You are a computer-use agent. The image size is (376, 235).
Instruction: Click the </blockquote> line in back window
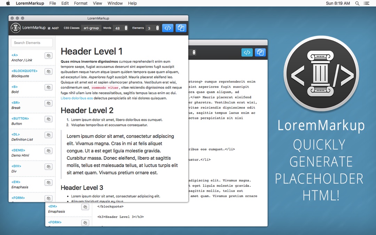click(x=111, y=206)
